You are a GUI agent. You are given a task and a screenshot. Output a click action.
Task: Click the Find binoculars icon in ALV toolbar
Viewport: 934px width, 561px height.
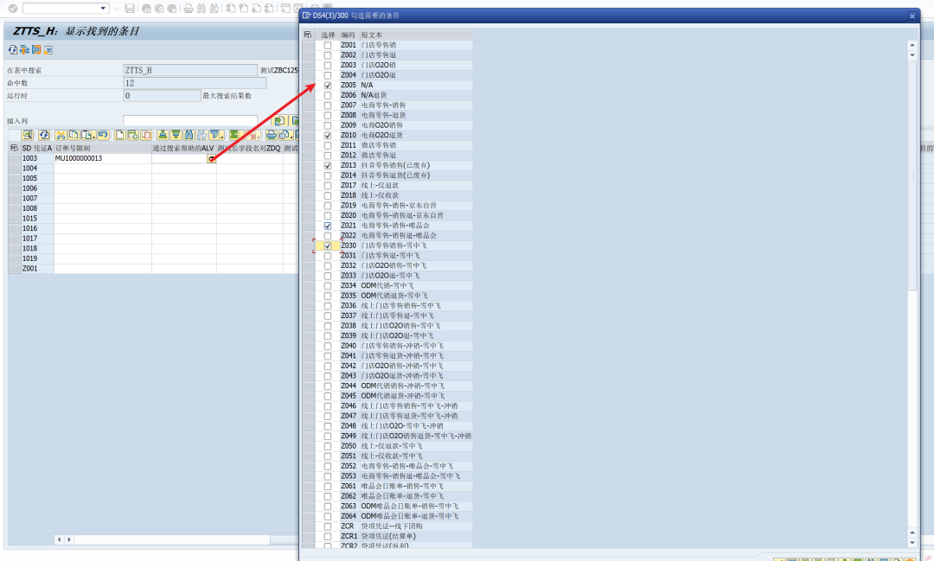tap(189, 135)
